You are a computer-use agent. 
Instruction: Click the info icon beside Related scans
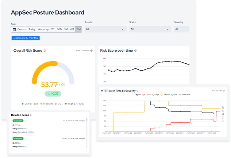[x=31, y=115]
